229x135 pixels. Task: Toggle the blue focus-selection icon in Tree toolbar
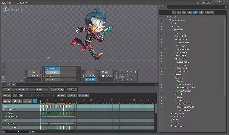pyautogui.click(x=195, y=12)
